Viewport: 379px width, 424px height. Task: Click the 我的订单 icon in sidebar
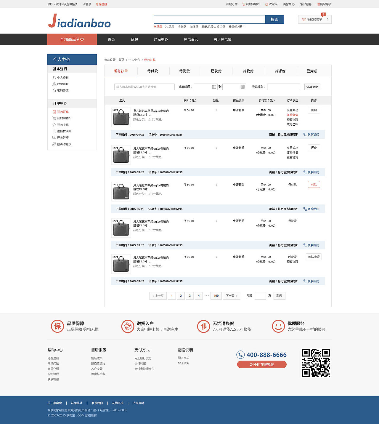[54, 112]
